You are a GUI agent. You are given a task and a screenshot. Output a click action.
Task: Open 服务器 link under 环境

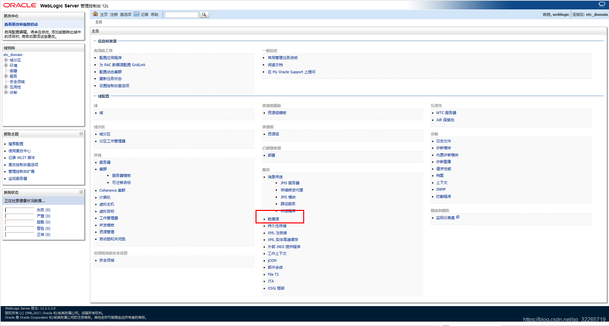point(105,162)
